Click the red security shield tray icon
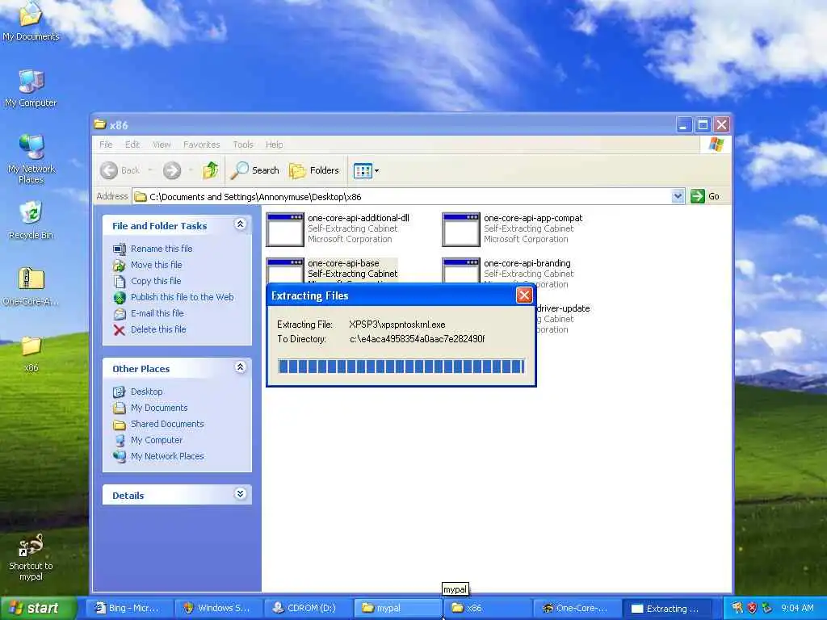Viewport: 827px width, 620px height. pos(752,608)
